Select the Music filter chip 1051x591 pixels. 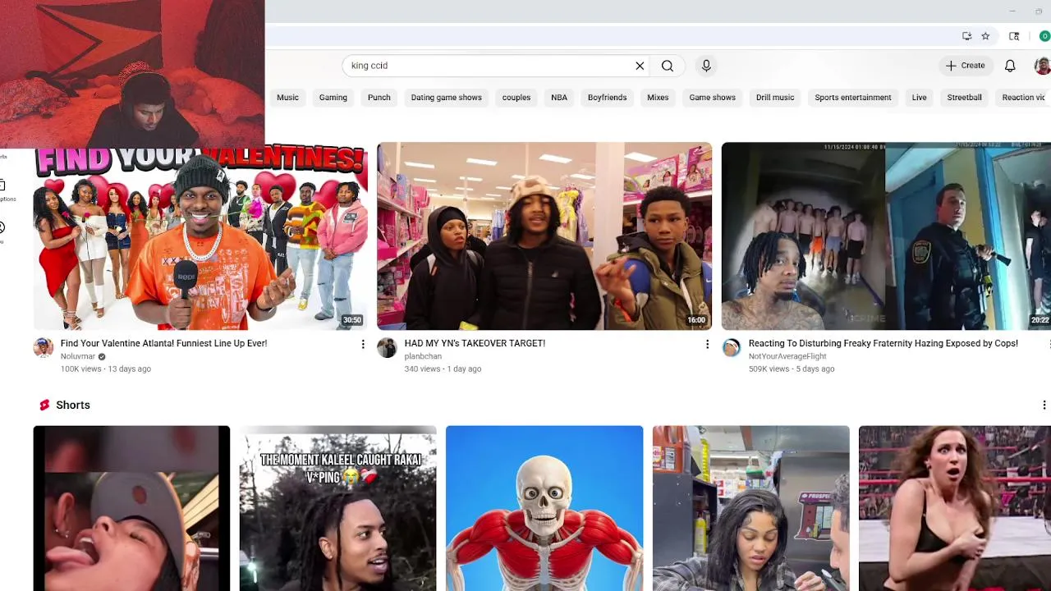[x=287, y=98]
